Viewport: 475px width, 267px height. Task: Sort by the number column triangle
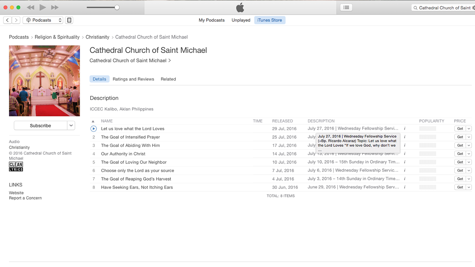pyautogui.click(x=93, y=121)
